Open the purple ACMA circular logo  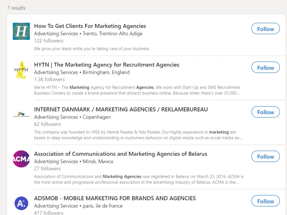coord(21,159)
